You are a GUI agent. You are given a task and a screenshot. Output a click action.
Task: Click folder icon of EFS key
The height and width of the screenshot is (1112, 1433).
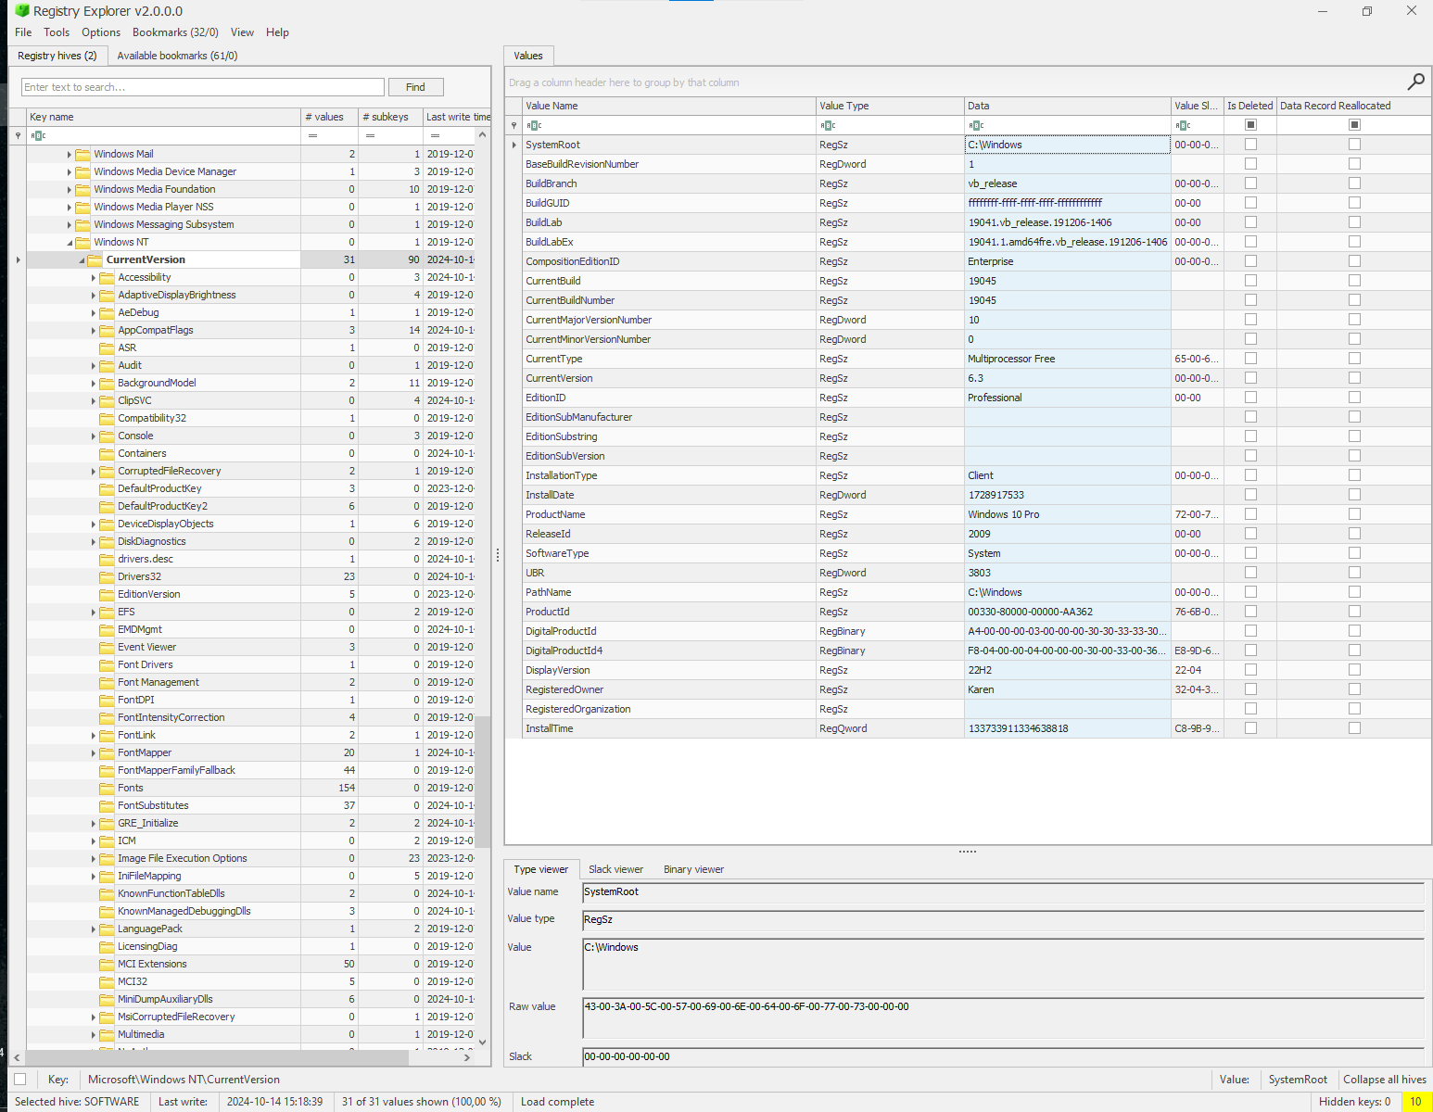pyautogui.click(x=107, y=612)
